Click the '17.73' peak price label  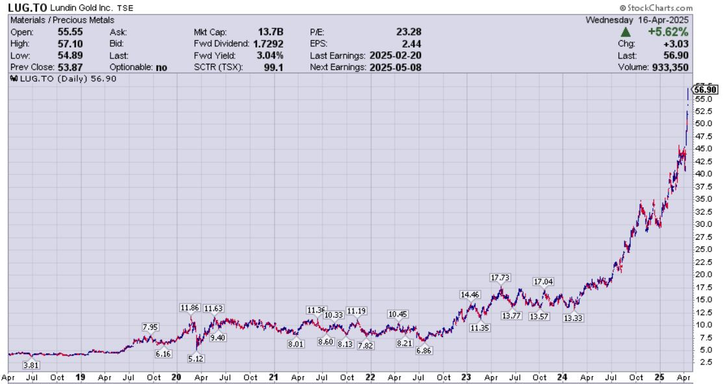[500, 277]
